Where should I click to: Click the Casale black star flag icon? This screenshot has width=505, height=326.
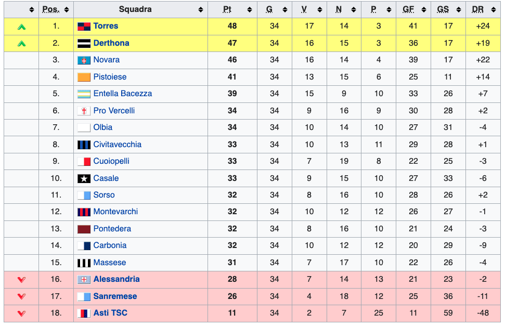pos(84,178)
